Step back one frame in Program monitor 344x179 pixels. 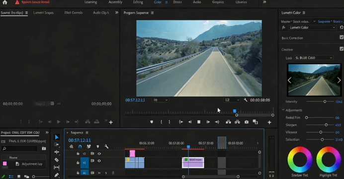pos(190,122)
